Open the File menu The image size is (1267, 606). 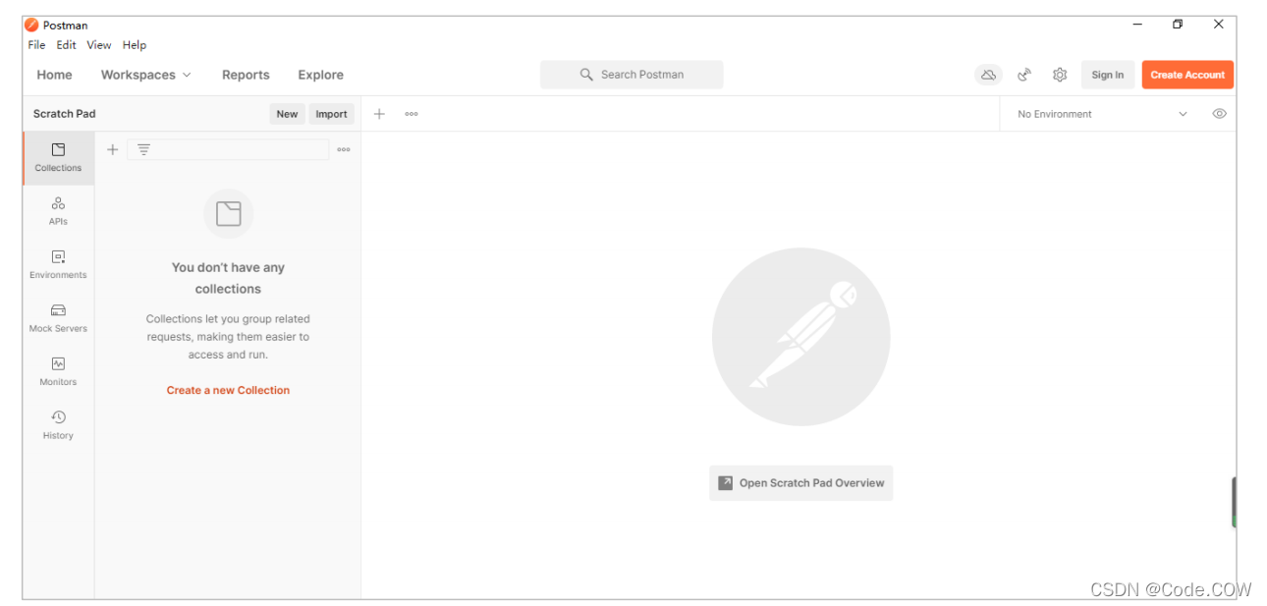36,45
